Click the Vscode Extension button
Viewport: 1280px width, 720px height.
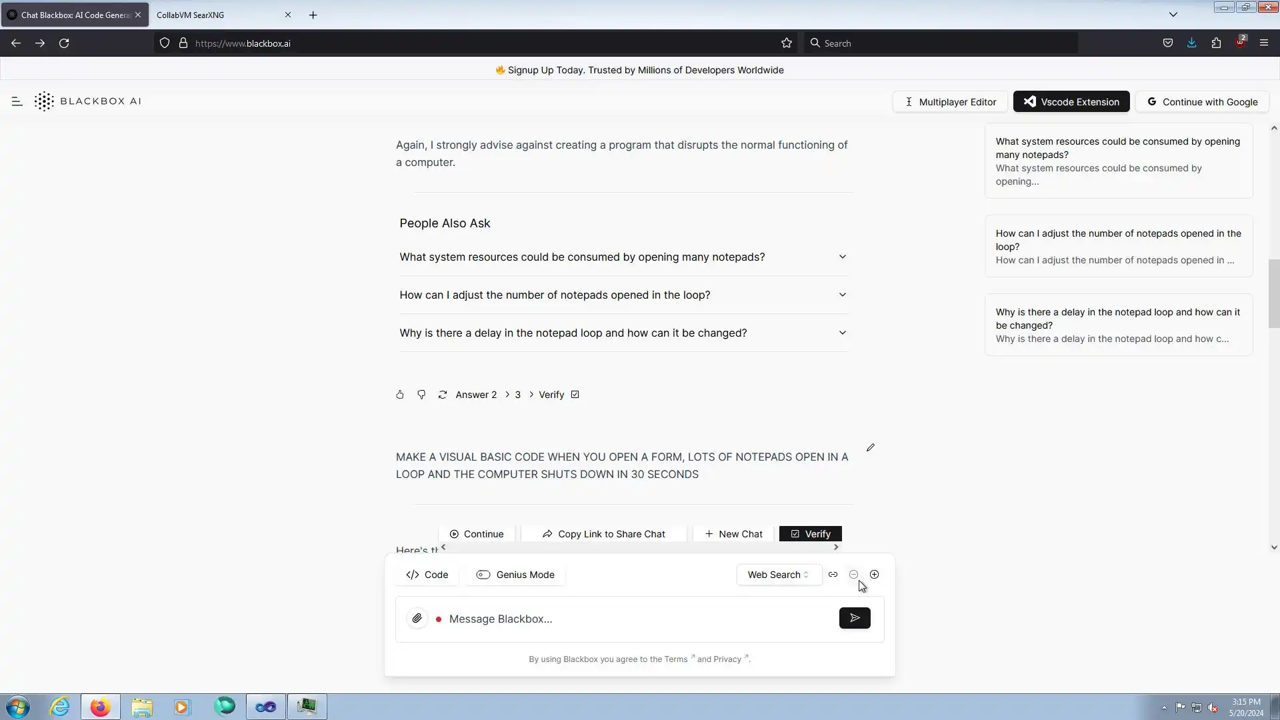(1071, 102)
